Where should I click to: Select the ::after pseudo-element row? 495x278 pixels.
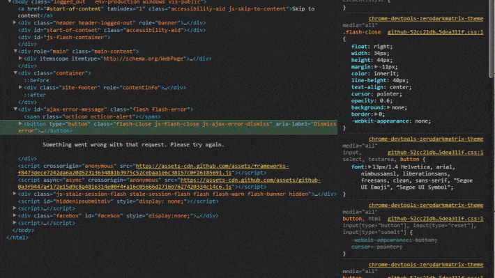pos(35,95)
